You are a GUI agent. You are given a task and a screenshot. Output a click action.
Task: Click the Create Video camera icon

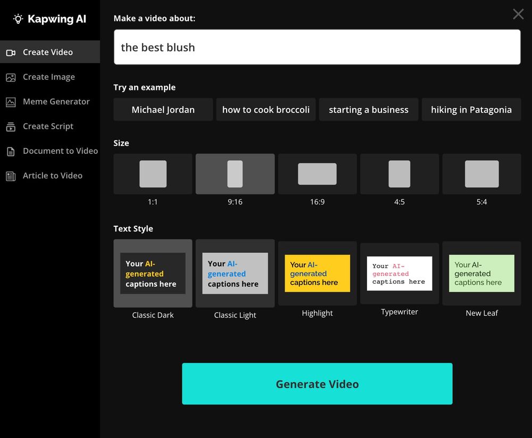(x=11, y=52)
